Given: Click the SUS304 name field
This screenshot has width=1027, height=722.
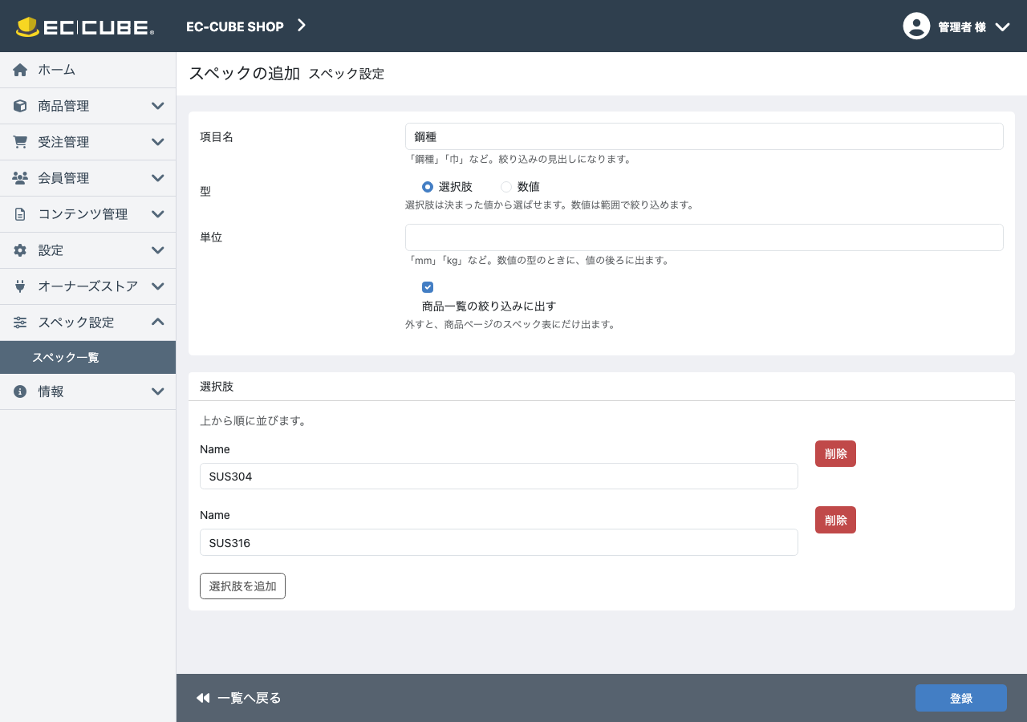Looking at the screenshot, I should (499, 476).
